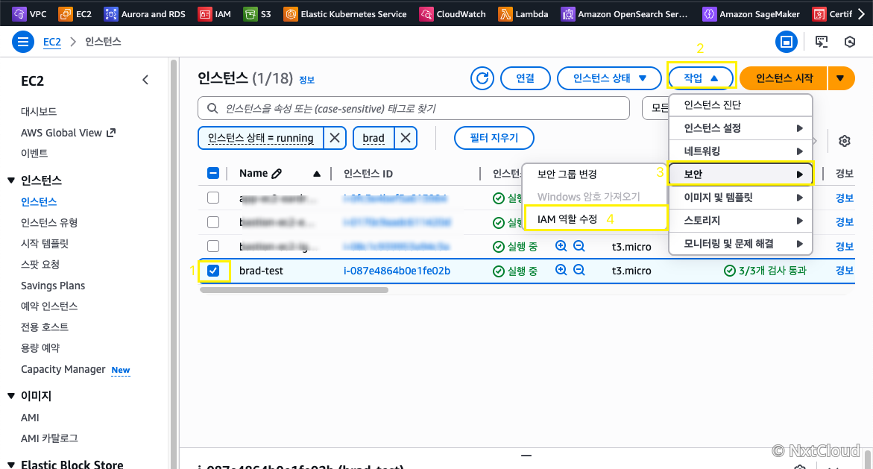Select the second instance row checkbox
The image size is (873, 469).
click(x=213, y=222)
